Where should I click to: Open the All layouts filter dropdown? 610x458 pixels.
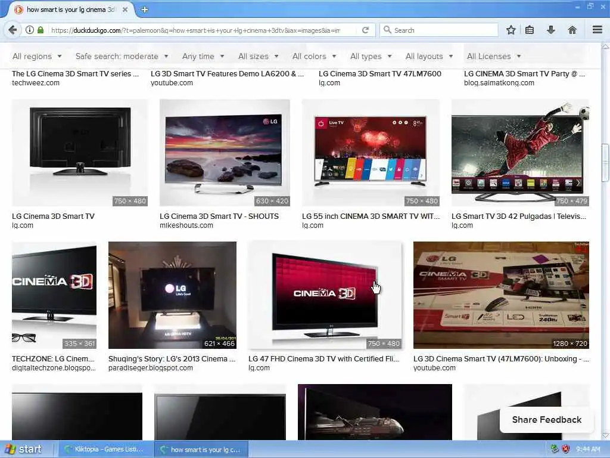tap(429, 56)
